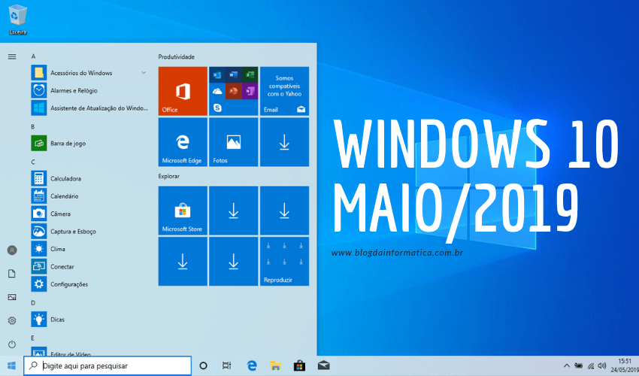Open the Fotos tile

(234, 142)
